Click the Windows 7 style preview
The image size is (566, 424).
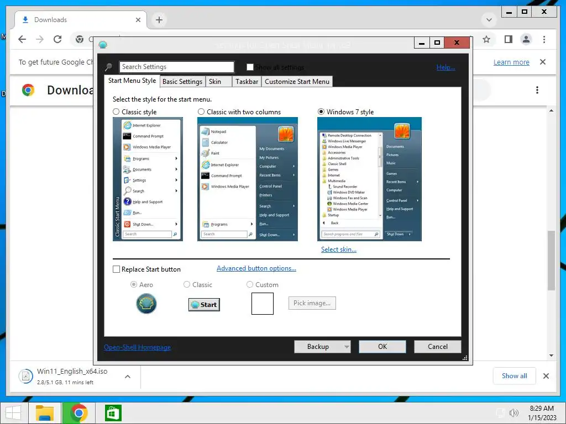(369, 179)
